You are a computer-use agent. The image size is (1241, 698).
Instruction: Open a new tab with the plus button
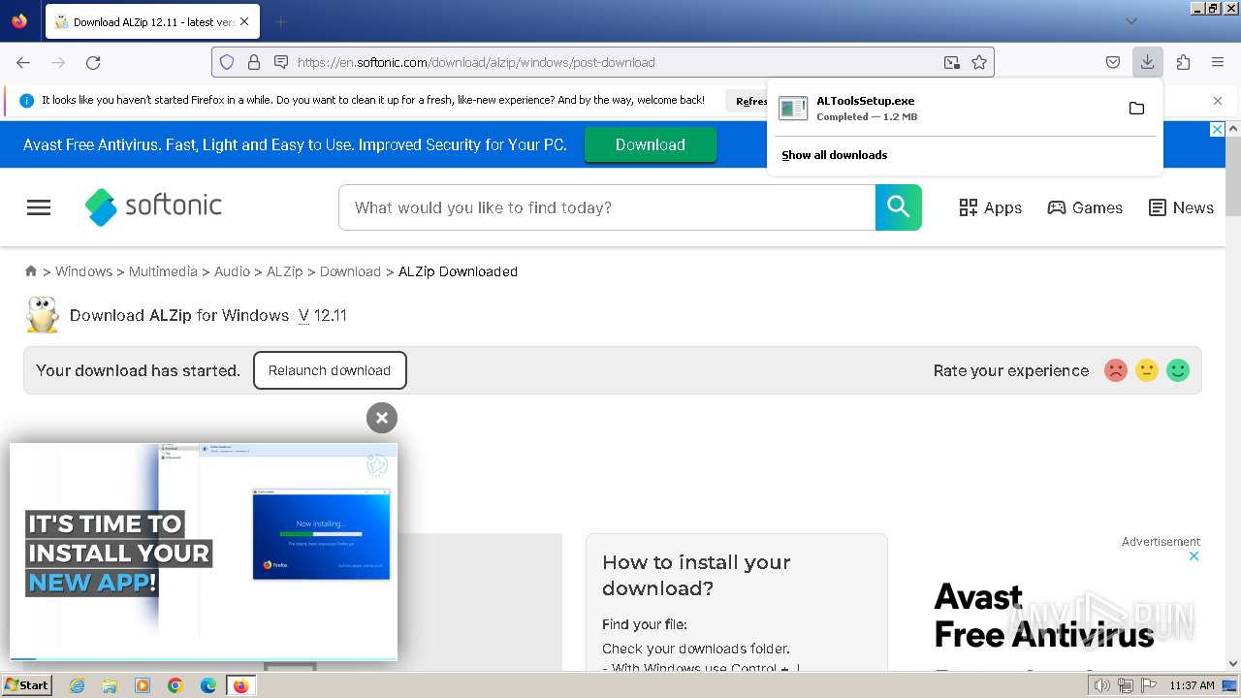(280, 21)
